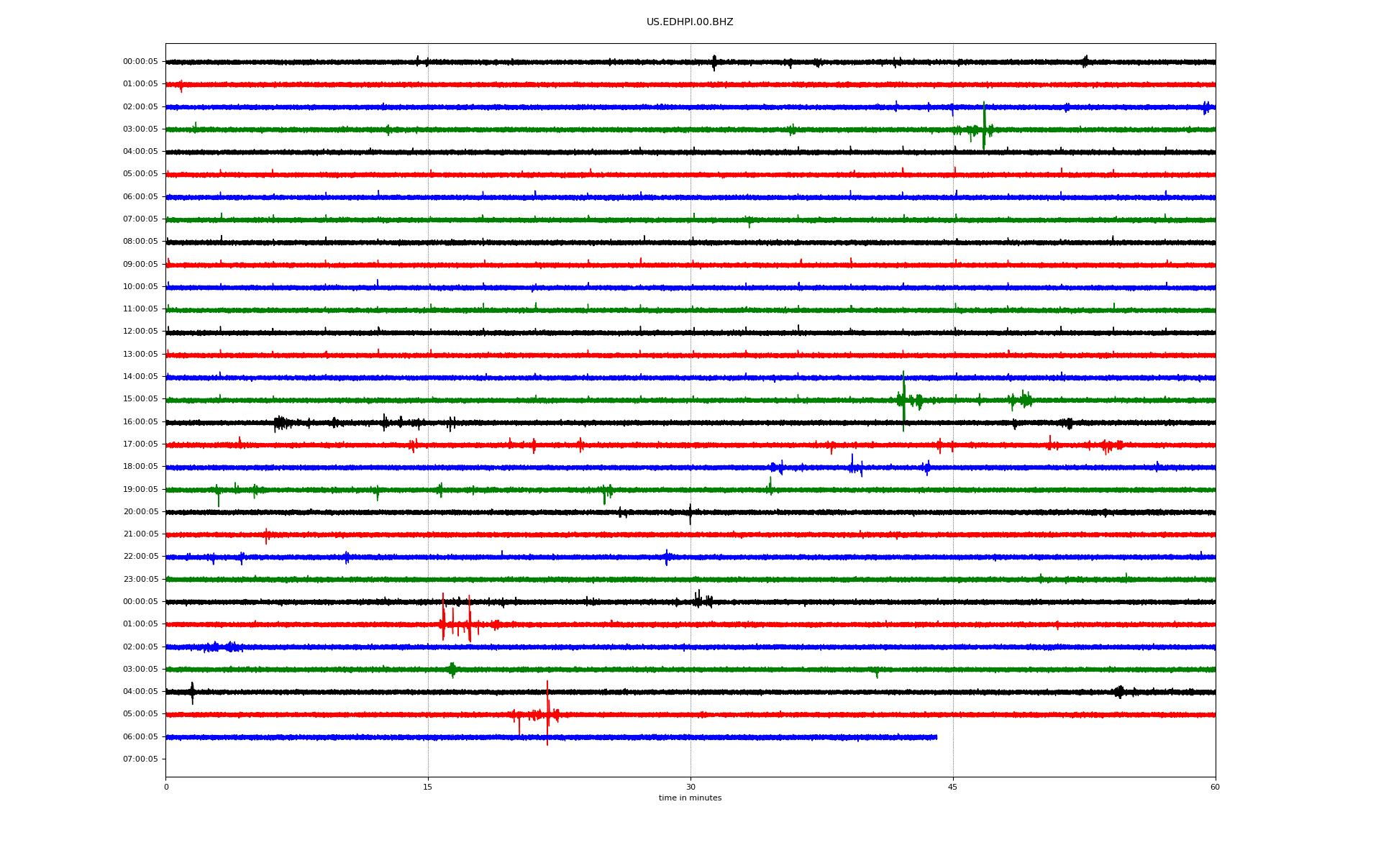Click the 13:00:05 row label
Viewport: 1381px width, 863px height.
pos(140,355)
